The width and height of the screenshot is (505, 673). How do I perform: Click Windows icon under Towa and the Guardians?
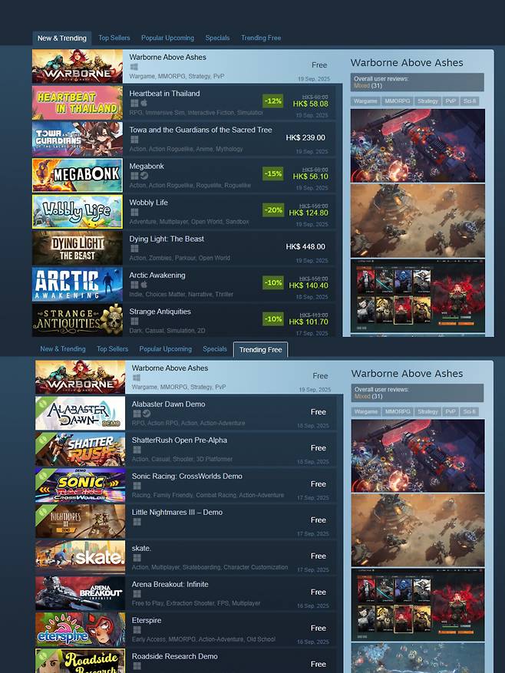[x=134, y=140]
